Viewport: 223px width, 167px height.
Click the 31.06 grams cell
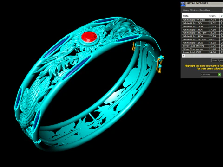click(x=214, y=46)
